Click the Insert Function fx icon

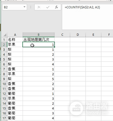(x=56, y=7)
